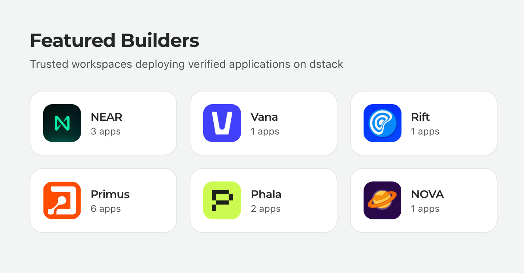Click the Rift swirl logo icon

pyautogui.click(x=382, y=123)
